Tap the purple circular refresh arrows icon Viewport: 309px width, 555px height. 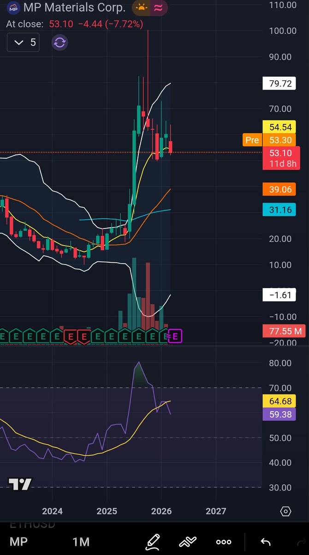point(60,43)
